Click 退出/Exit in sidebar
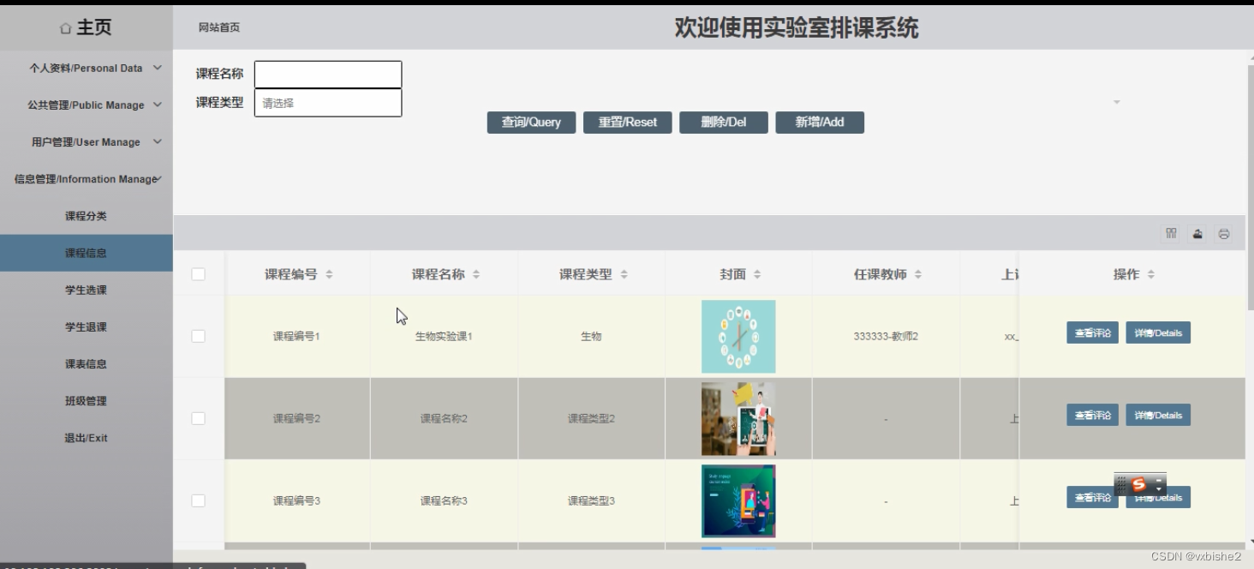The width and height of the screenshot is (1254, 569). (87, 437)
